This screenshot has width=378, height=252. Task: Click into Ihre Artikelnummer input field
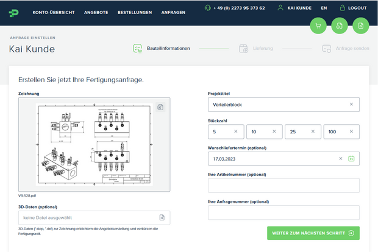283,186
